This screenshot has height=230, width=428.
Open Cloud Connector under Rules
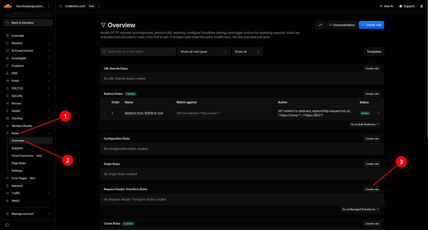click(x=22, y=156)
